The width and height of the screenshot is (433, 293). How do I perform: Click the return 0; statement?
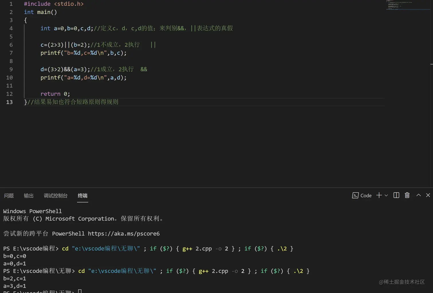click(55, 94)
